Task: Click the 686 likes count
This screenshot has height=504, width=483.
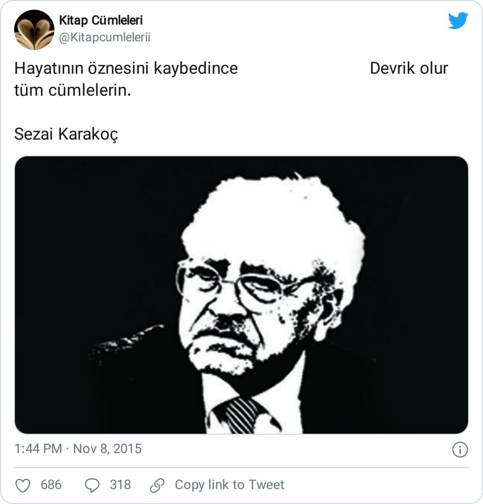Action: tap(51, 485)
